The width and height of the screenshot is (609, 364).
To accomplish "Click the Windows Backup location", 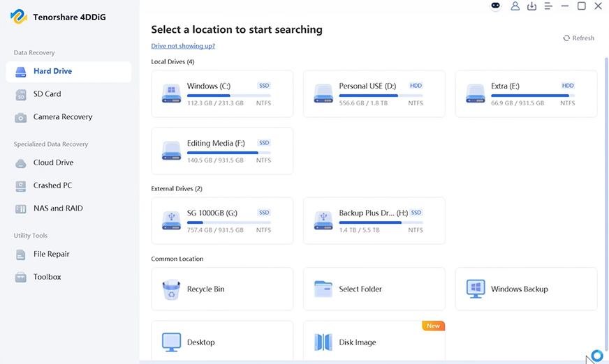I will tap(527, 289).
